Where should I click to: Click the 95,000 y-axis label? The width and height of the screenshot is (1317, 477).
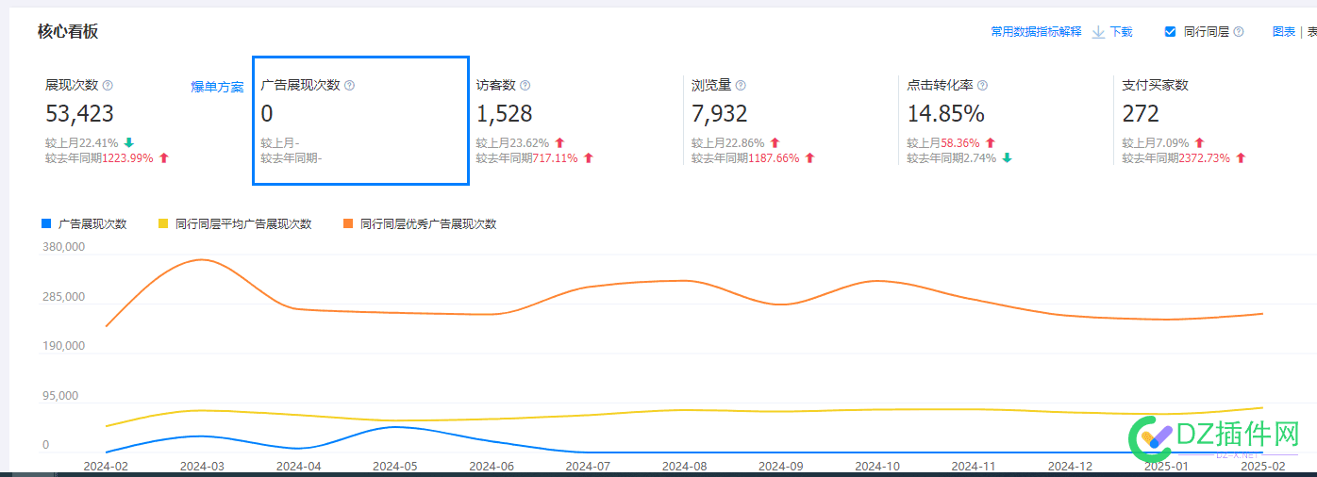[x=61, y=396]
